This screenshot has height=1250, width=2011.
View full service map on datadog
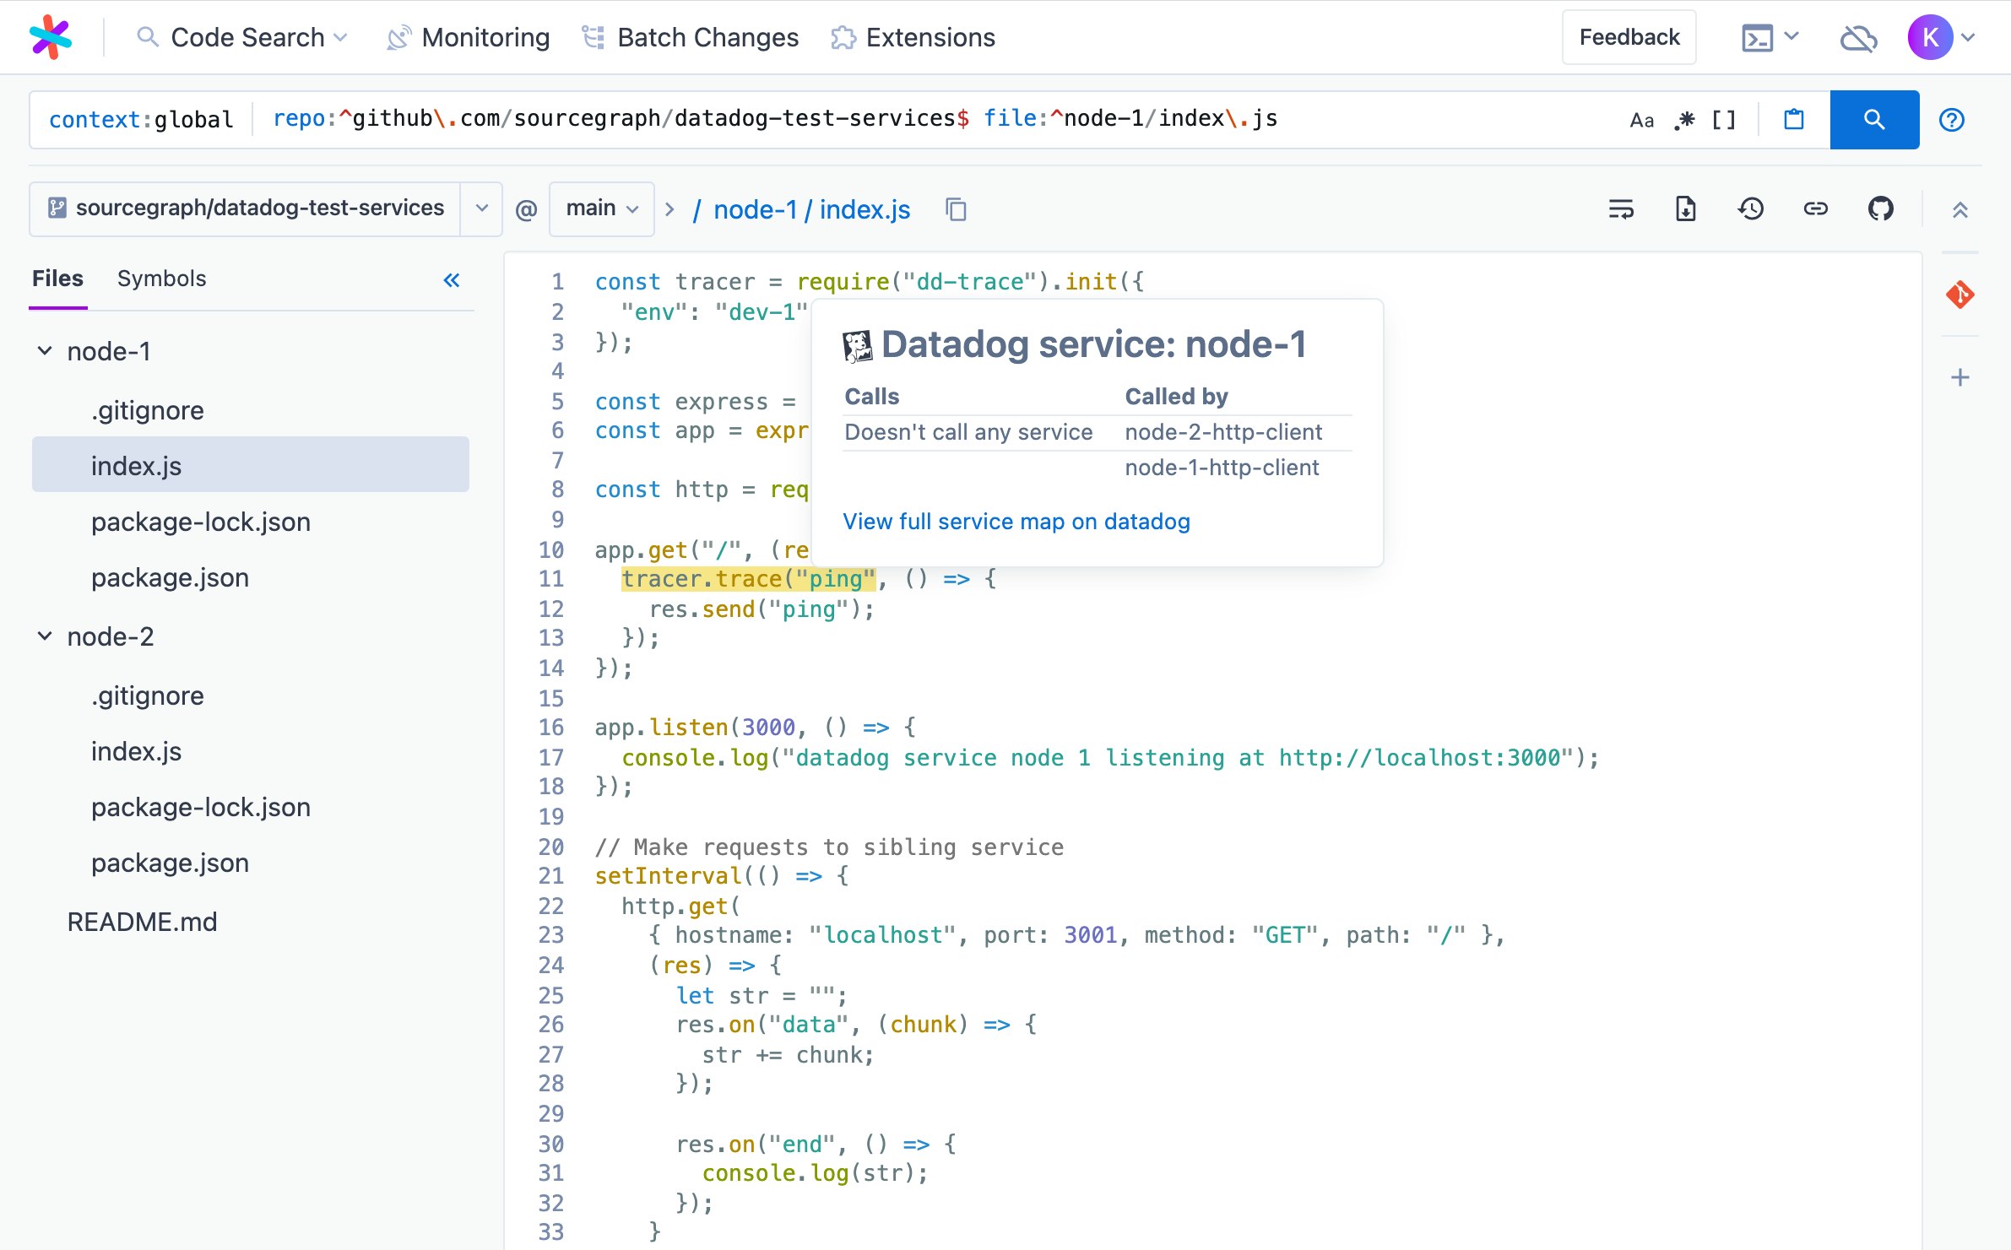1016,522
